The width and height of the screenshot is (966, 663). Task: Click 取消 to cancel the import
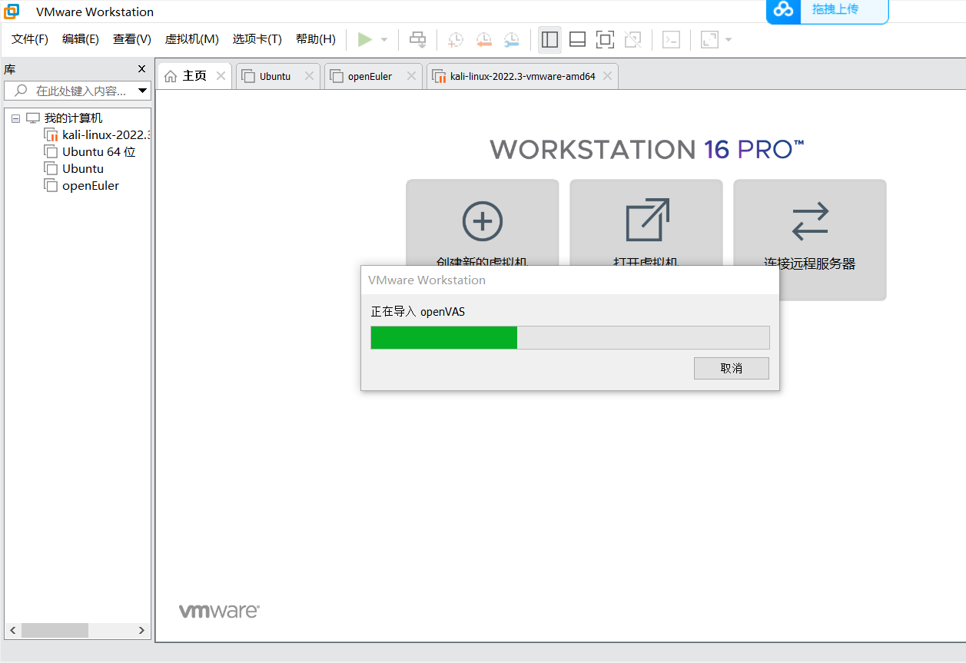click(x=732, y=368)
